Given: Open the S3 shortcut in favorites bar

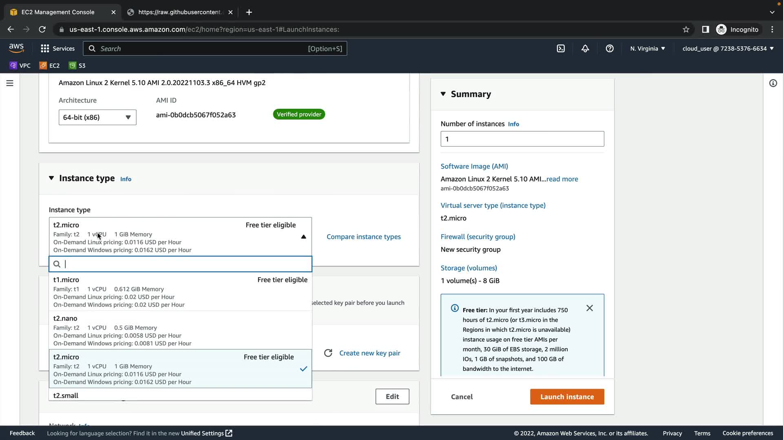Looking at the screenshot, I should coord(77,66).
